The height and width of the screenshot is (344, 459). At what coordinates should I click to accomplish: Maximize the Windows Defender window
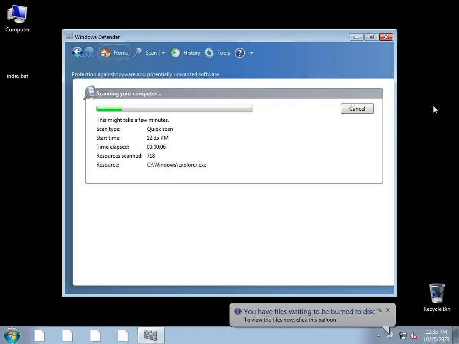pos(371,37)
